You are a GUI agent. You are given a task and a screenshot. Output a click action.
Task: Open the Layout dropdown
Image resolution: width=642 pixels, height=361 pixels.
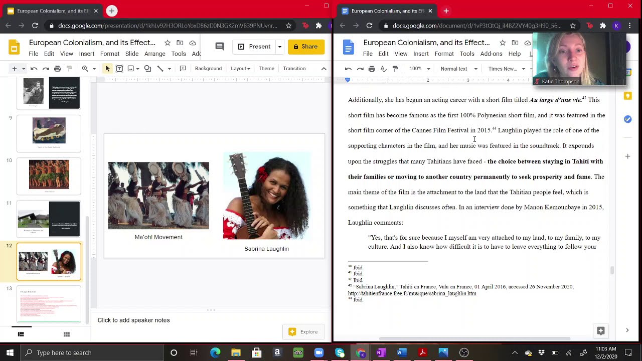coord(240,69)
